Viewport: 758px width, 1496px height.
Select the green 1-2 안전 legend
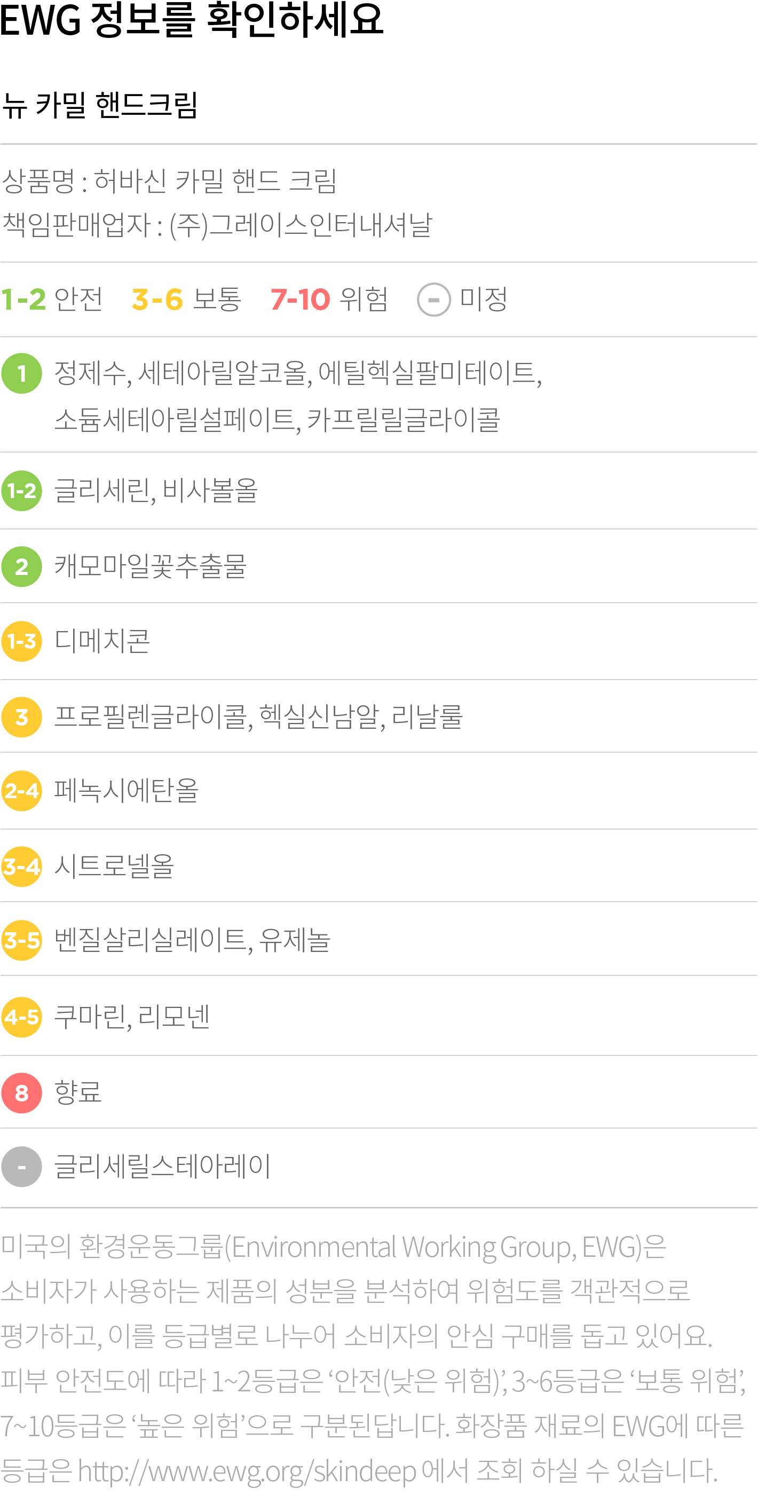(x=52, y=300)
